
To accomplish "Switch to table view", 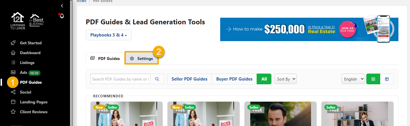I will (387, 79).
